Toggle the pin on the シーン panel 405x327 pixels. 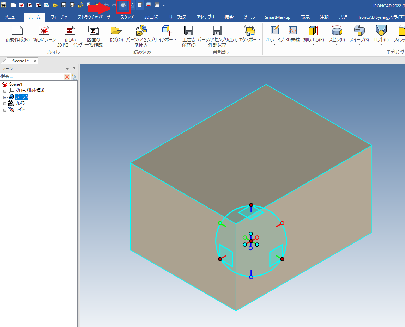coord(74,69)
